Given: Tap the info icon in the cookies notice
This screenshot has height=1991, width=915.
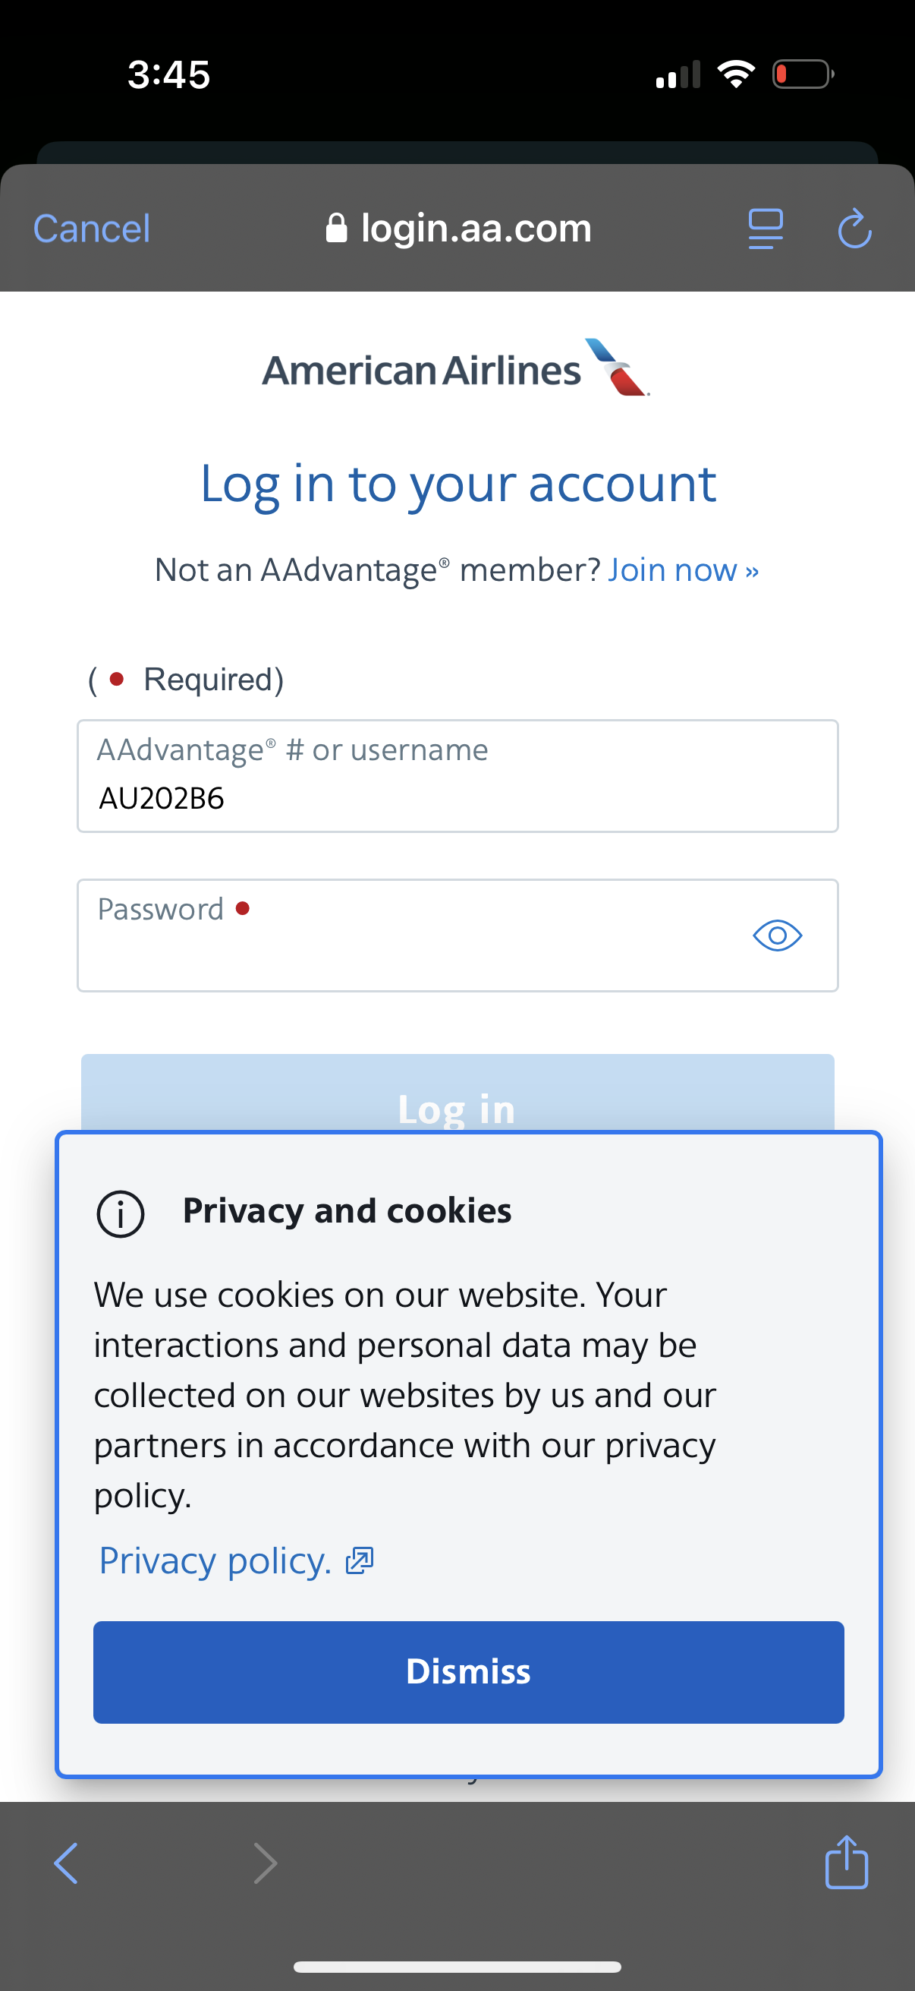Looking at the screenshot, I should click(121, 1211).
